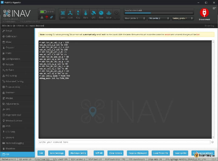Image resolution: width=218 pixels, height=161 pixels.
Task: Click the GPS sensor status icon
Action: [x=93, y=14]
